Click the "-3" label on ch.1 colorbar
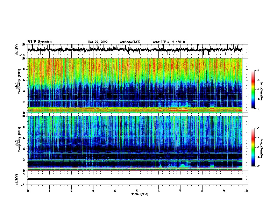 (x=258, y=71)
